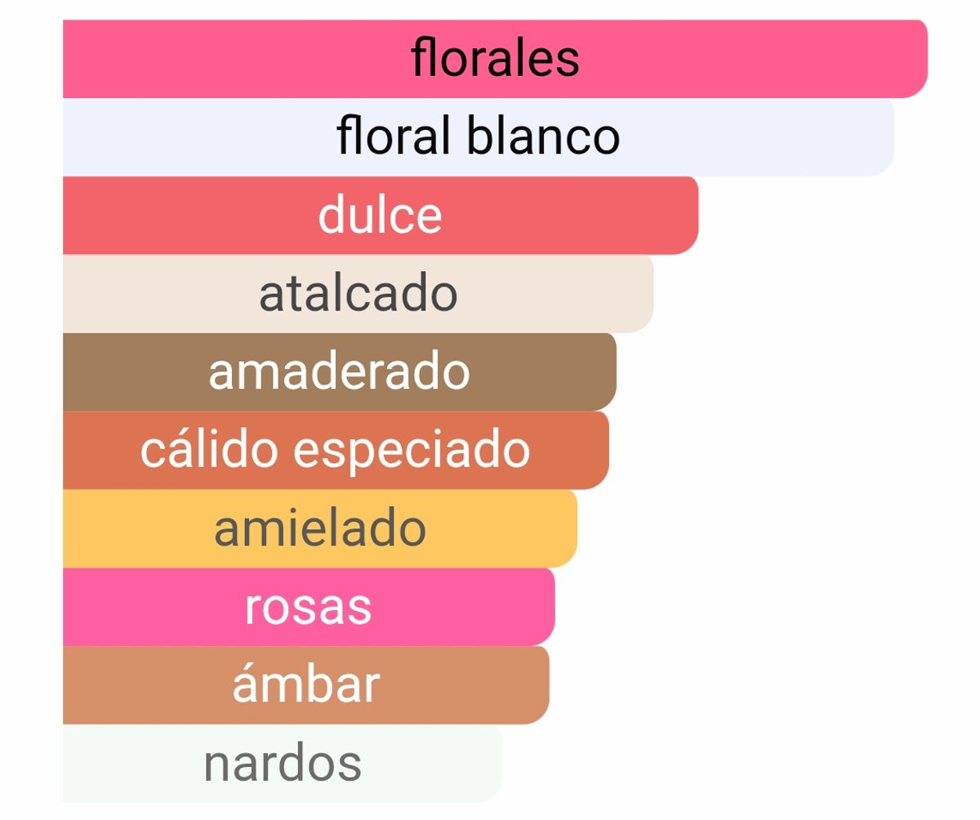Tap the "dulce" text label
Viewport: 980px width, 820px height.
(x=380, y=216)
